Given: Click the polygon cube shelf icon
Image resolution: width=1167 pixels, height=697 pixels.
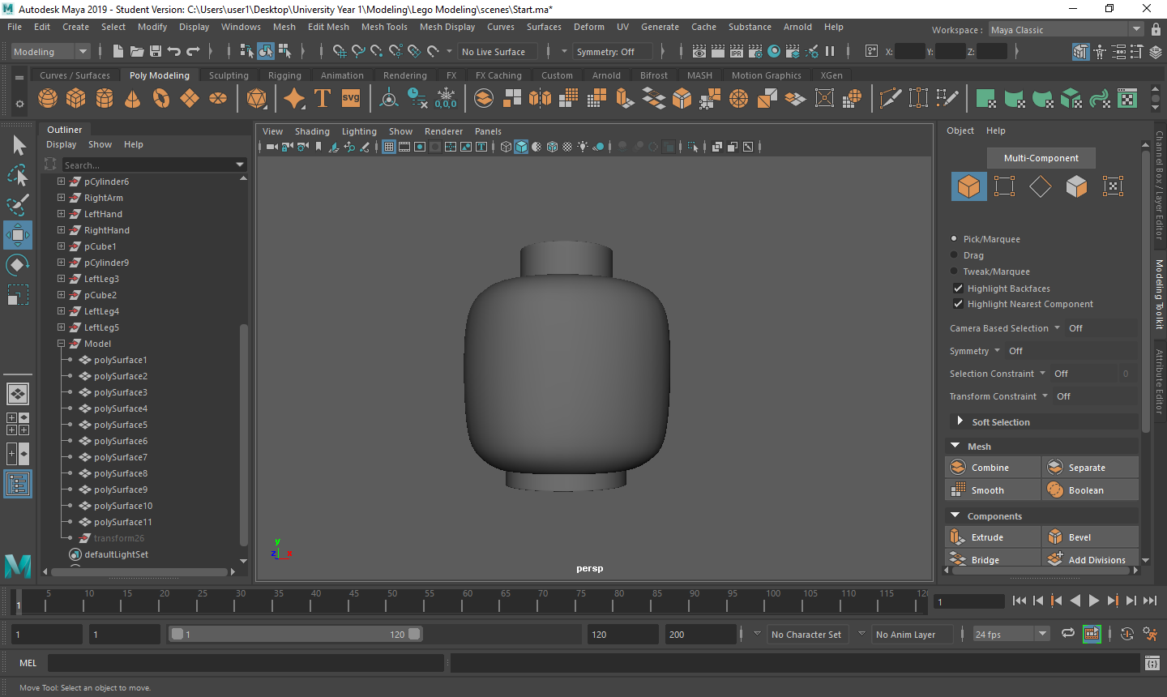Looking at the screenshot, I should point(76,98).
